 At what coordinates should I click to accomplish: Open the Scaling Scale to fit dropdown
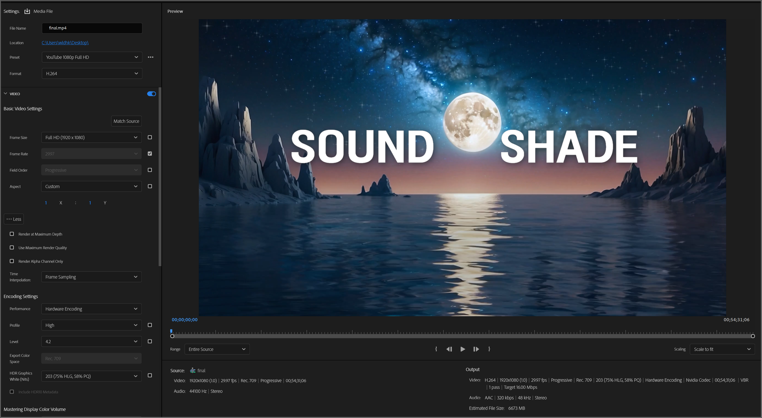tap(722, 349)
